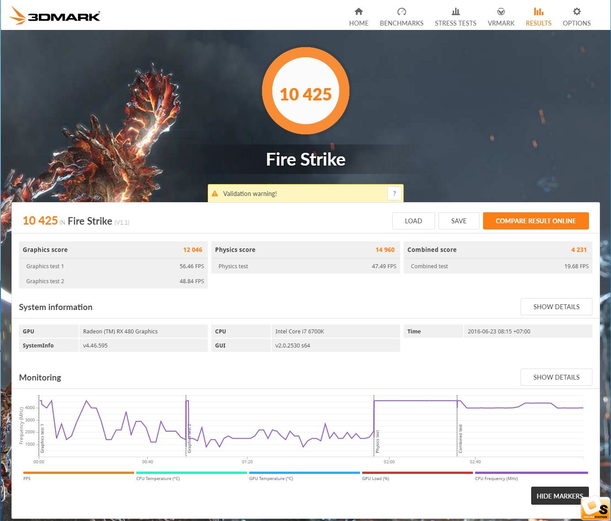The width and height of the screenshot is (611, 521).
Task: Click the Combined test chart marker
Action: coord(460,439)
